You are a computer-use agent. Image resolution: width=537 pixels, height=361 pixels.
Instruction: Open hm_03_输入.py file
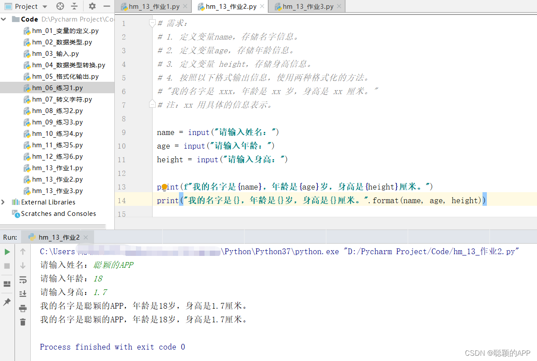tap(55, 54)
